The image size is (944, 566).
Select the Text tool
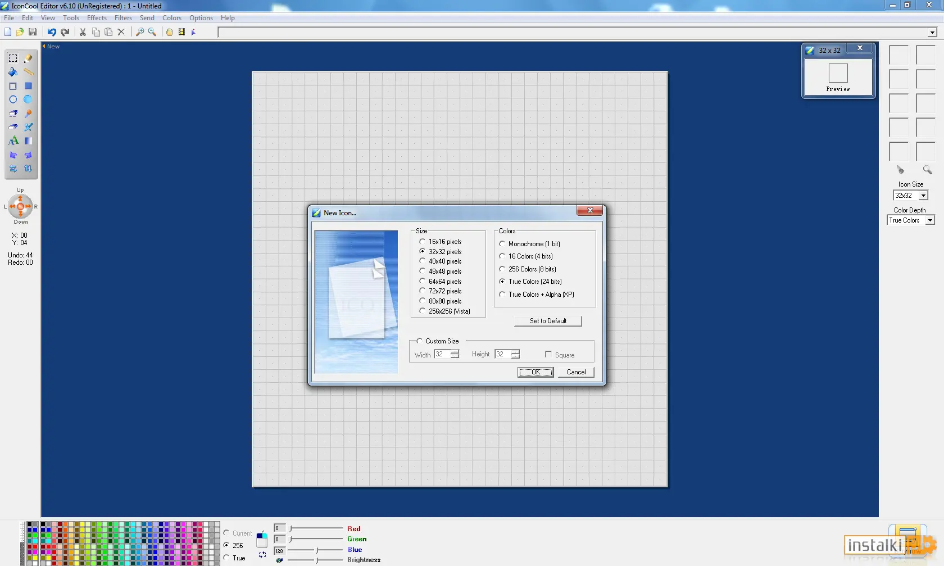coord(13,141)
